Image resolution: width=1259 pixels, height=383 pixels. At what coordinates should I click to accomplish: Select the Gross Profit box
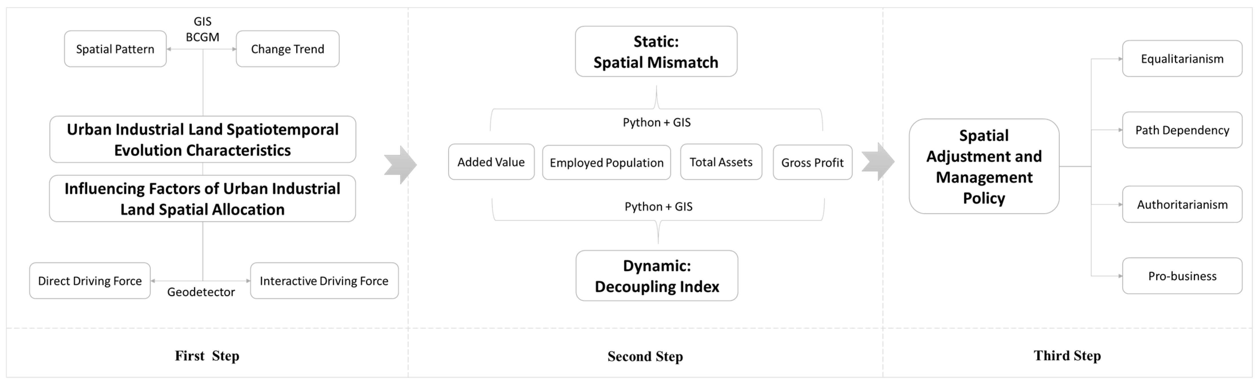coord(812,162)
